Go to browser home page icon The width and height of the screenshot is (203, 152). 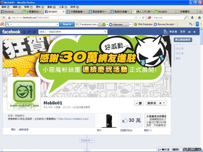200,18
